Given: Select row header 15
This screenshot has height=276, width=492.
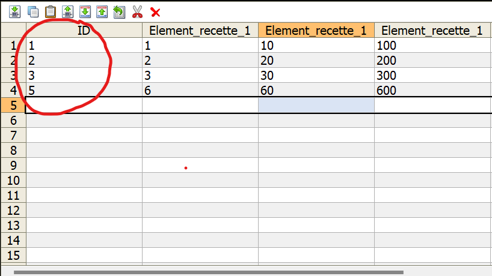Looking at the screenshot, I should click(13, 256).
